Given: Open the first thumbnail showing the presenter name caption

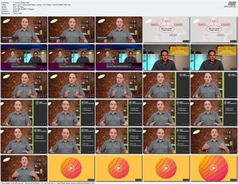Looking at the screenshot, I should tap(24, 29).
